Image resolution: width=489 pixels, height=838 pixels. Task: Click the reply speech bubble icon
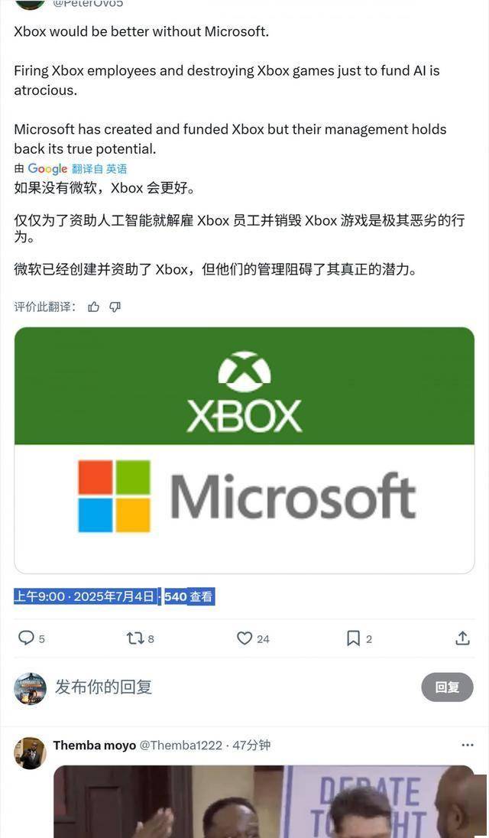click(x=26, y=638)
